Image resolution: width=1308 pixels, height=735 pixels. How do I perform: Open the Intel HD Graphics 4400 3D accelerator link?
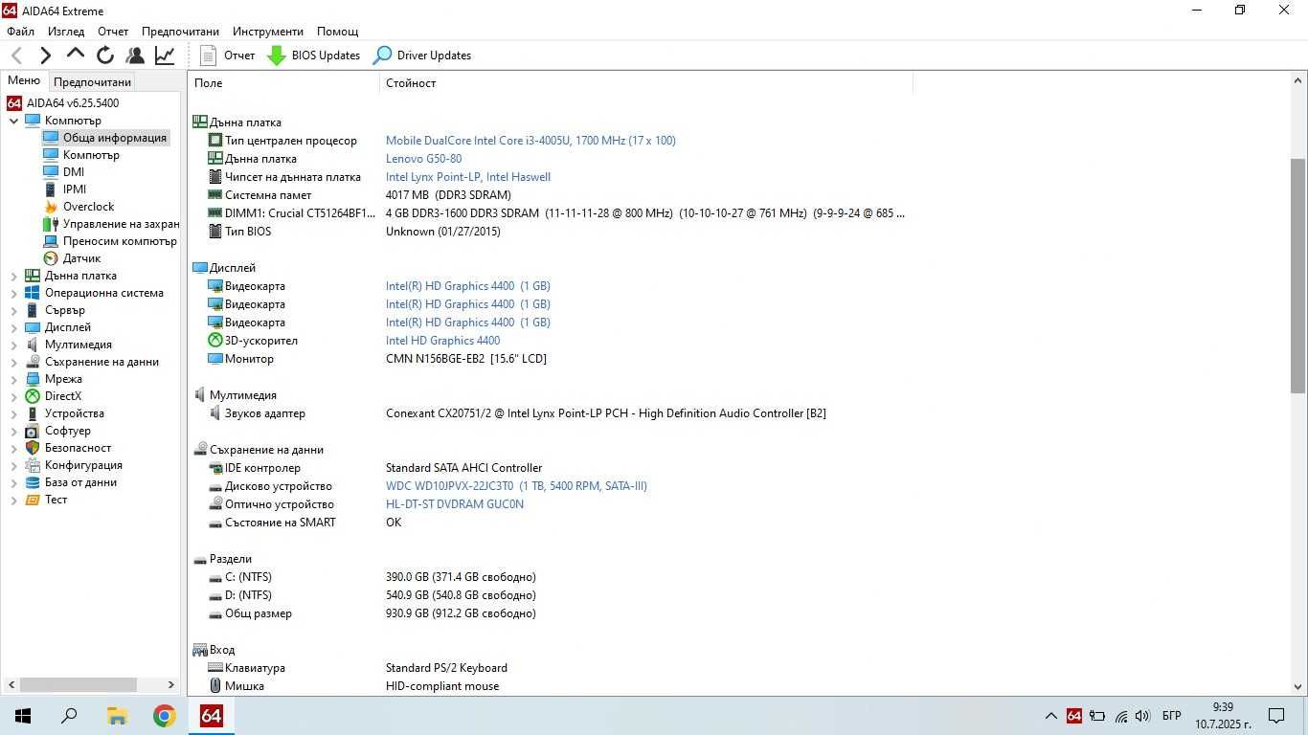coord(442,341)
